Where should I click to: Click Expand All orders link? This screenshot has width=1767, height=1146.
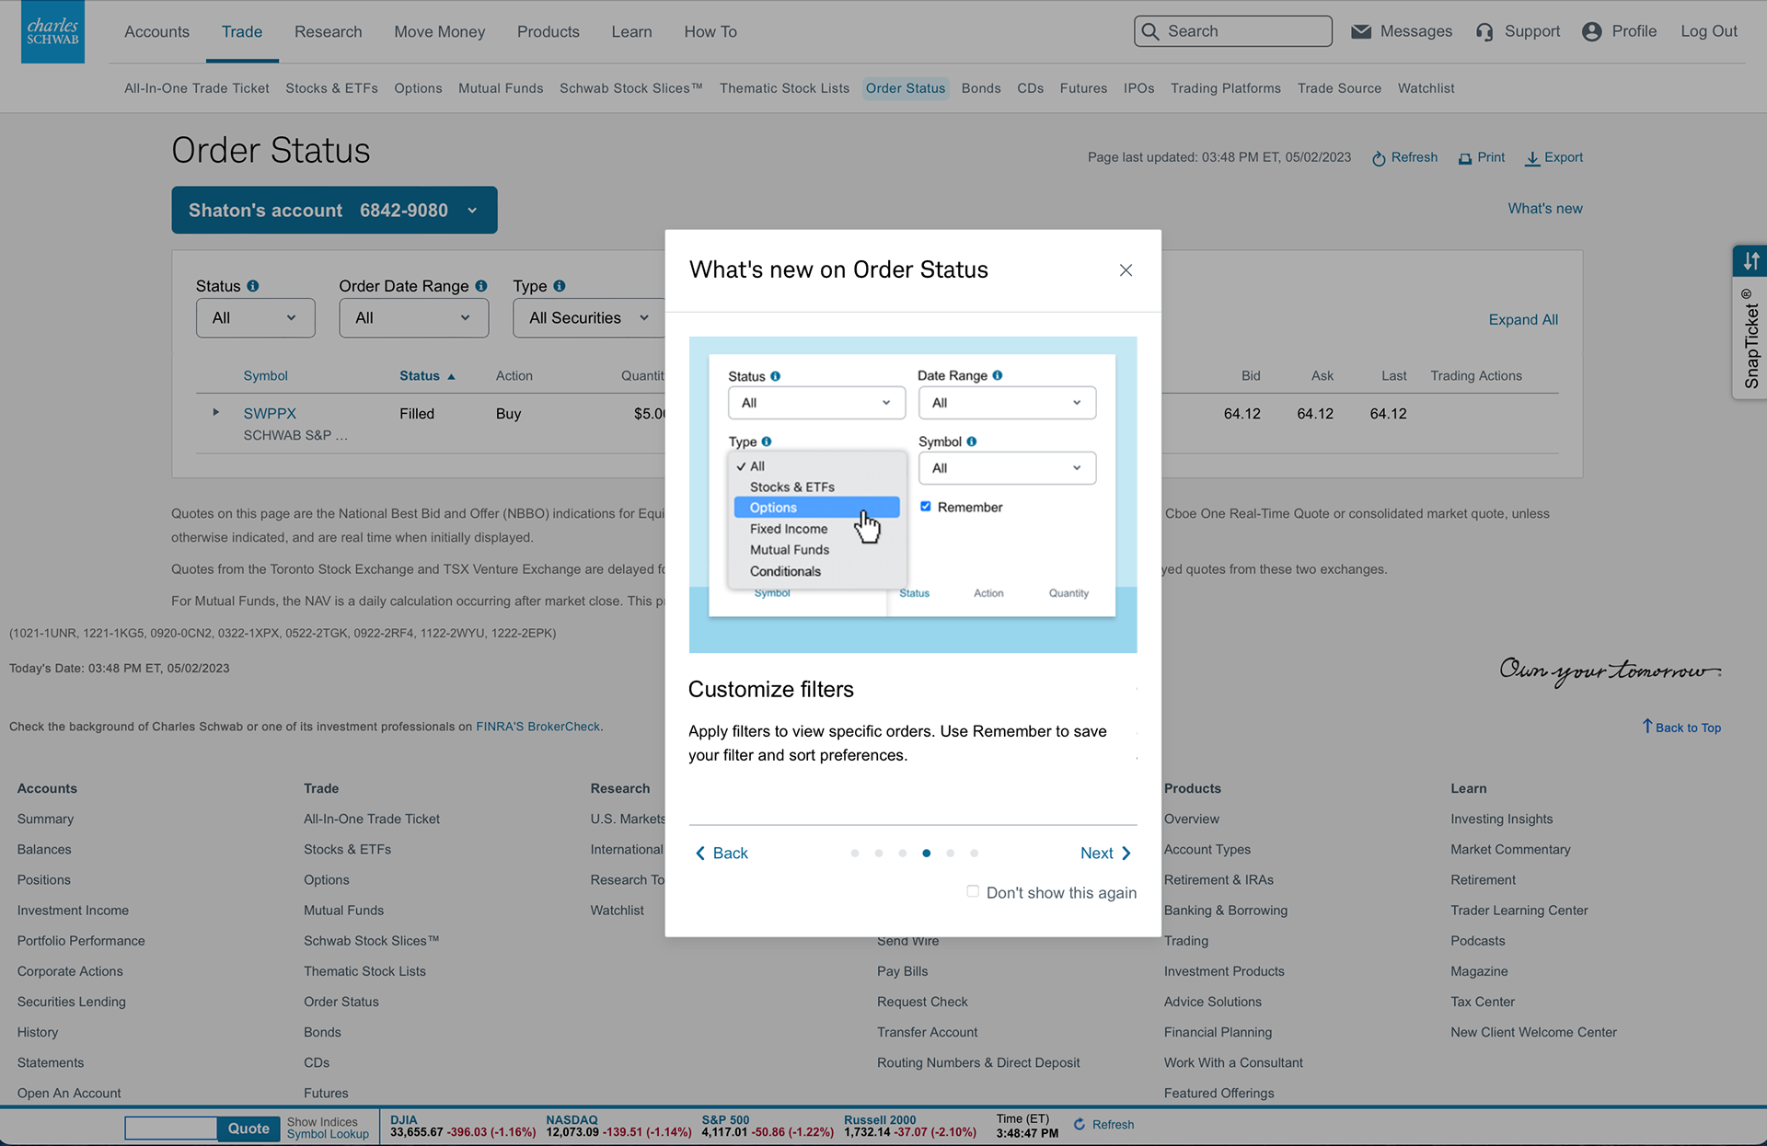(x=1523, y=320)
